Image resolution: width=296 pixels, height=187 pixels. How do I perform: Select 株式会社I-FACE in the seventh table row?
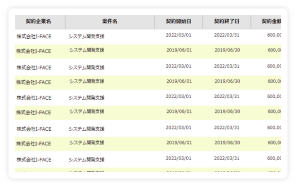pos(34,129)
